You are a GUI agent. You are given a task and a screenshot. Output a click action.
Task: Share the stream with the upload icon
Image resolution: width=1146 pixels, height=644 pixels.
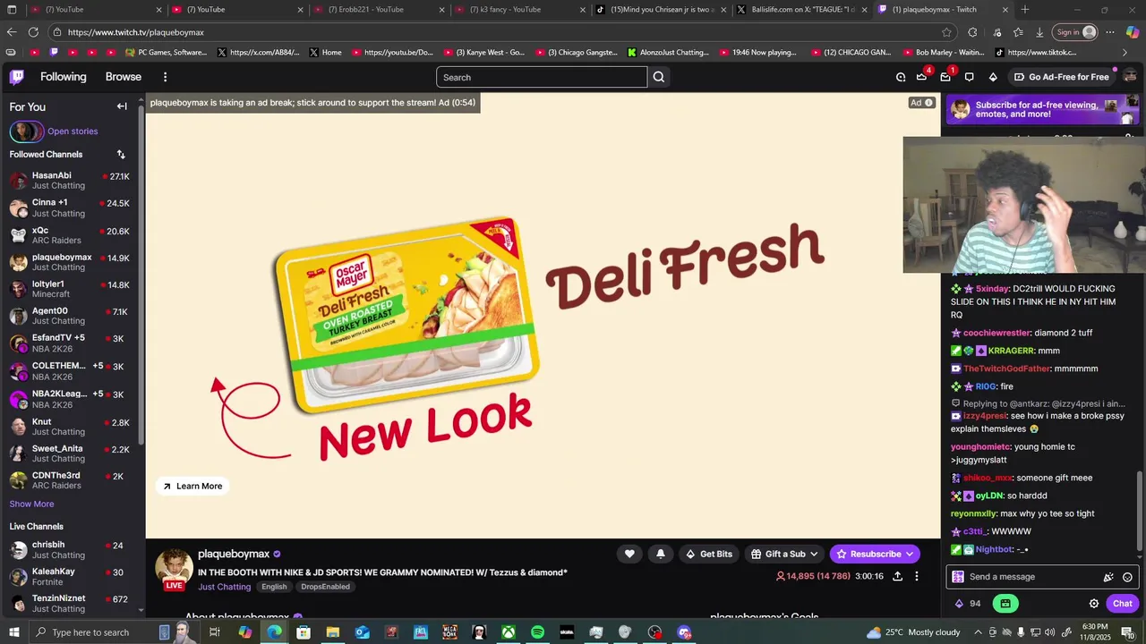tap(897, 576)
